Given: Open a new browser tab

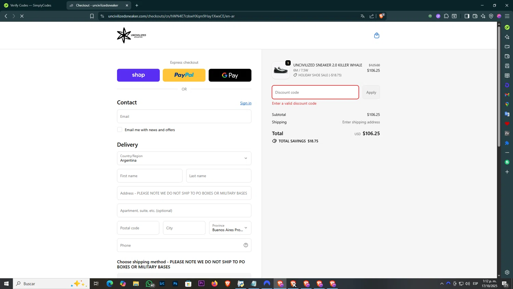Looking at the screenshot, I should (x=137, y=5).
